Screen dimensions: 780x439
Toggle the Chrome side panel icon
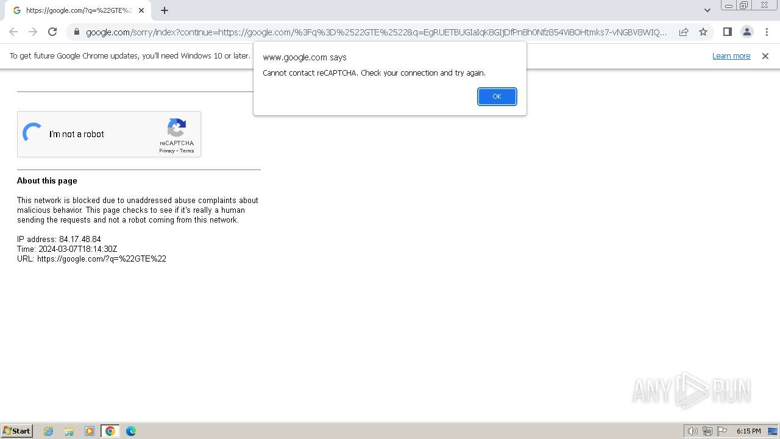727,32
